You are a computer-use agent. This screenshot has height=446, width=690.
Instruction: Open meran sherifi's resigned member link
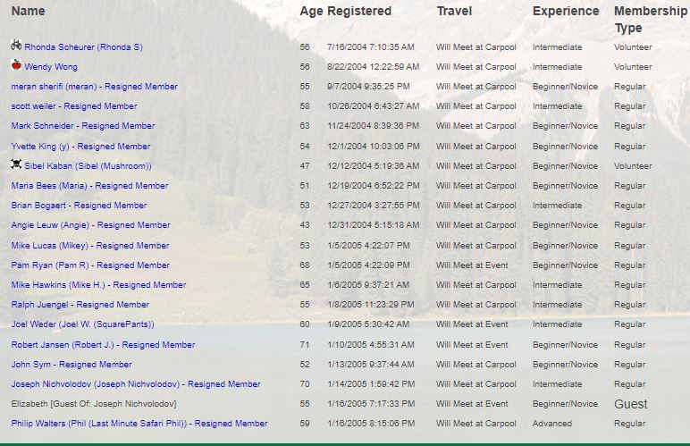point(95,87)
